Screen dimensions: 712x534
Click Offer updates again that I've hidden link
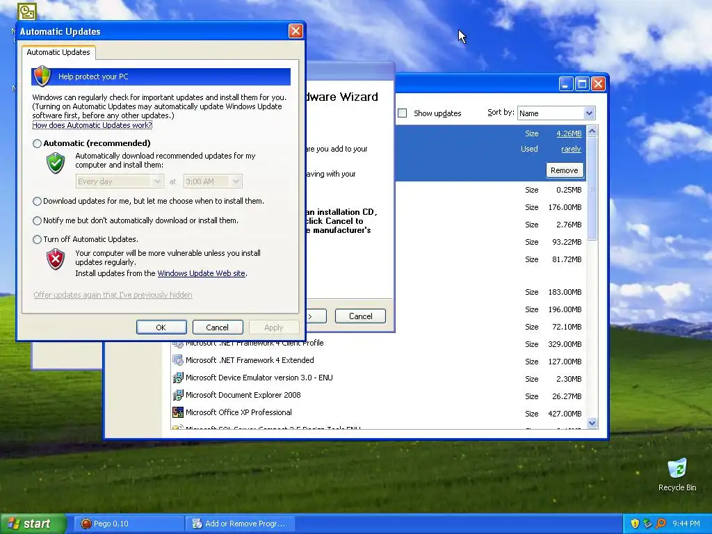point(113,295)
